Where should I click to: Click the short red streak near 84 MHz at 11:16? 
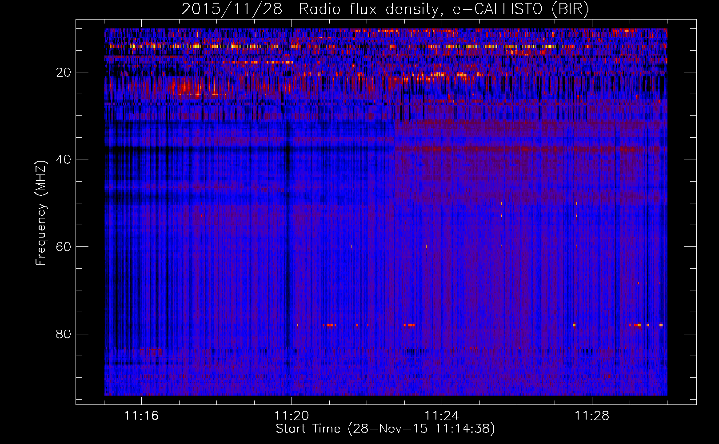(150, 349)
